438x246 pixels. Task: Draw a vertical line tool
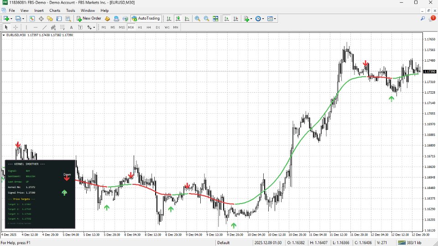26,27
